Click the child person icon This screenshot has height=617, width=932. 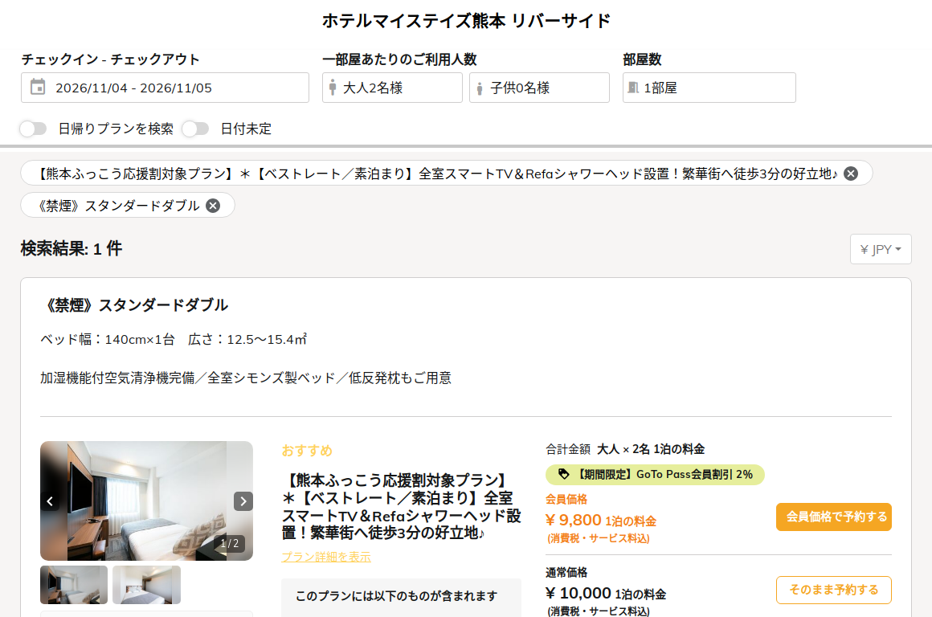point(480,89)
